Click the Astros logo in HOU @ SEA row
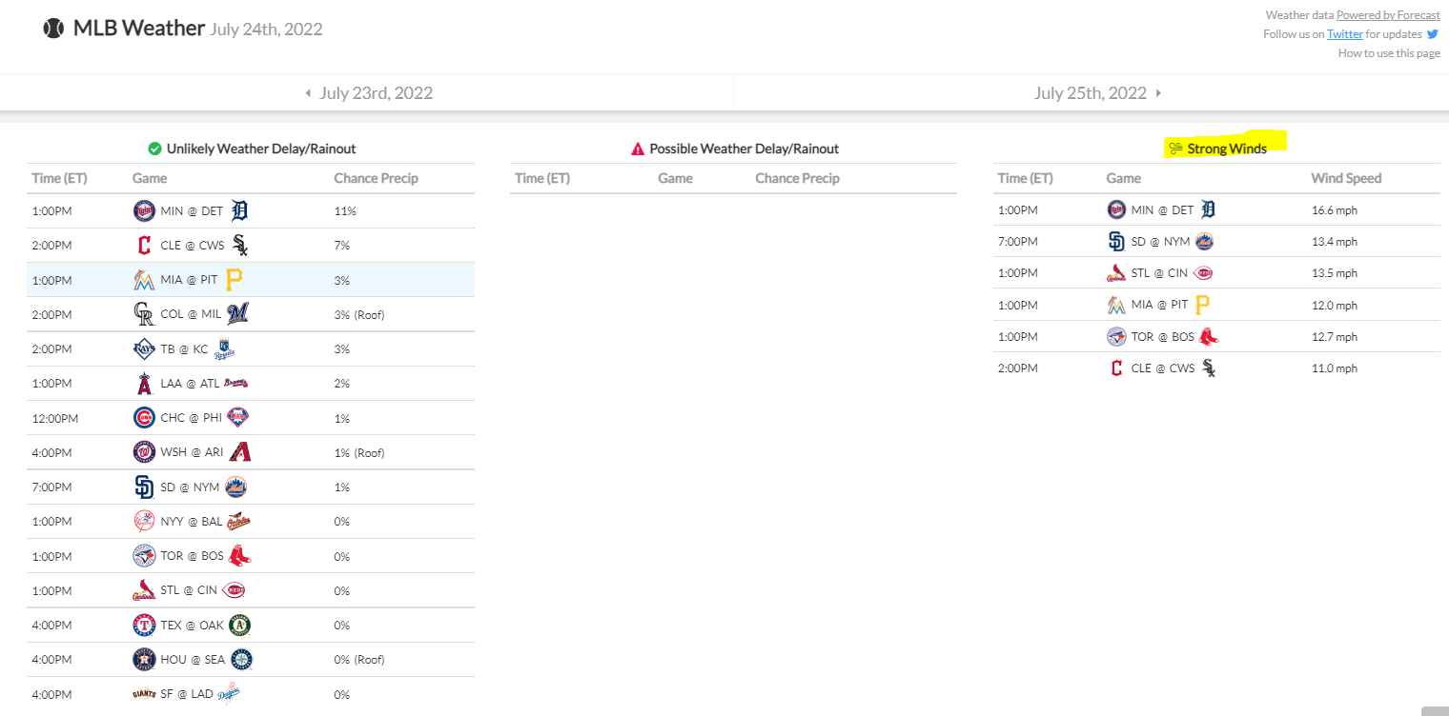This screenshot has height=716, width=1449. [144, 660]
